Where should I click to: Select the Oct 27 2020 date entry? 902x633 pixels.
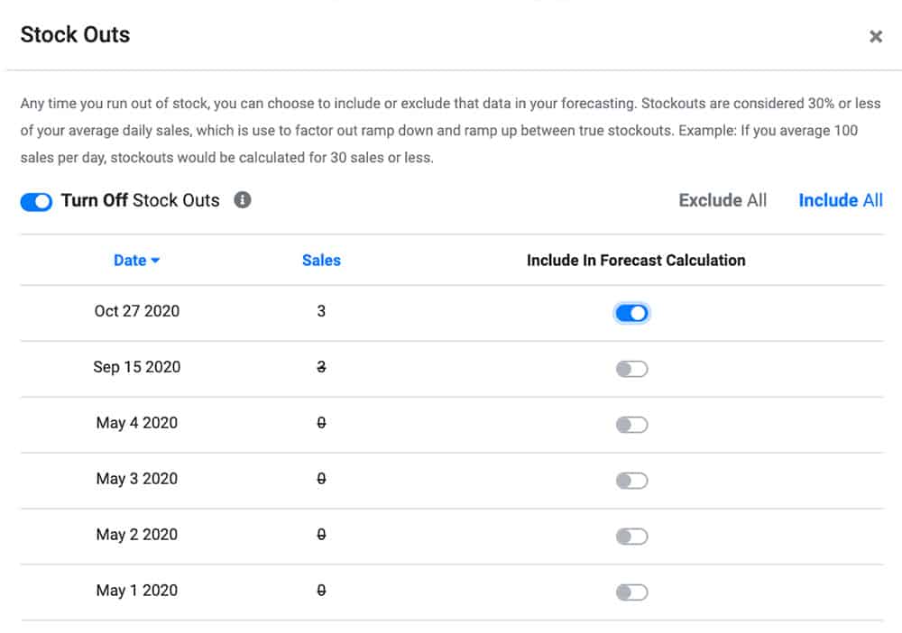(x=137, y=311)
